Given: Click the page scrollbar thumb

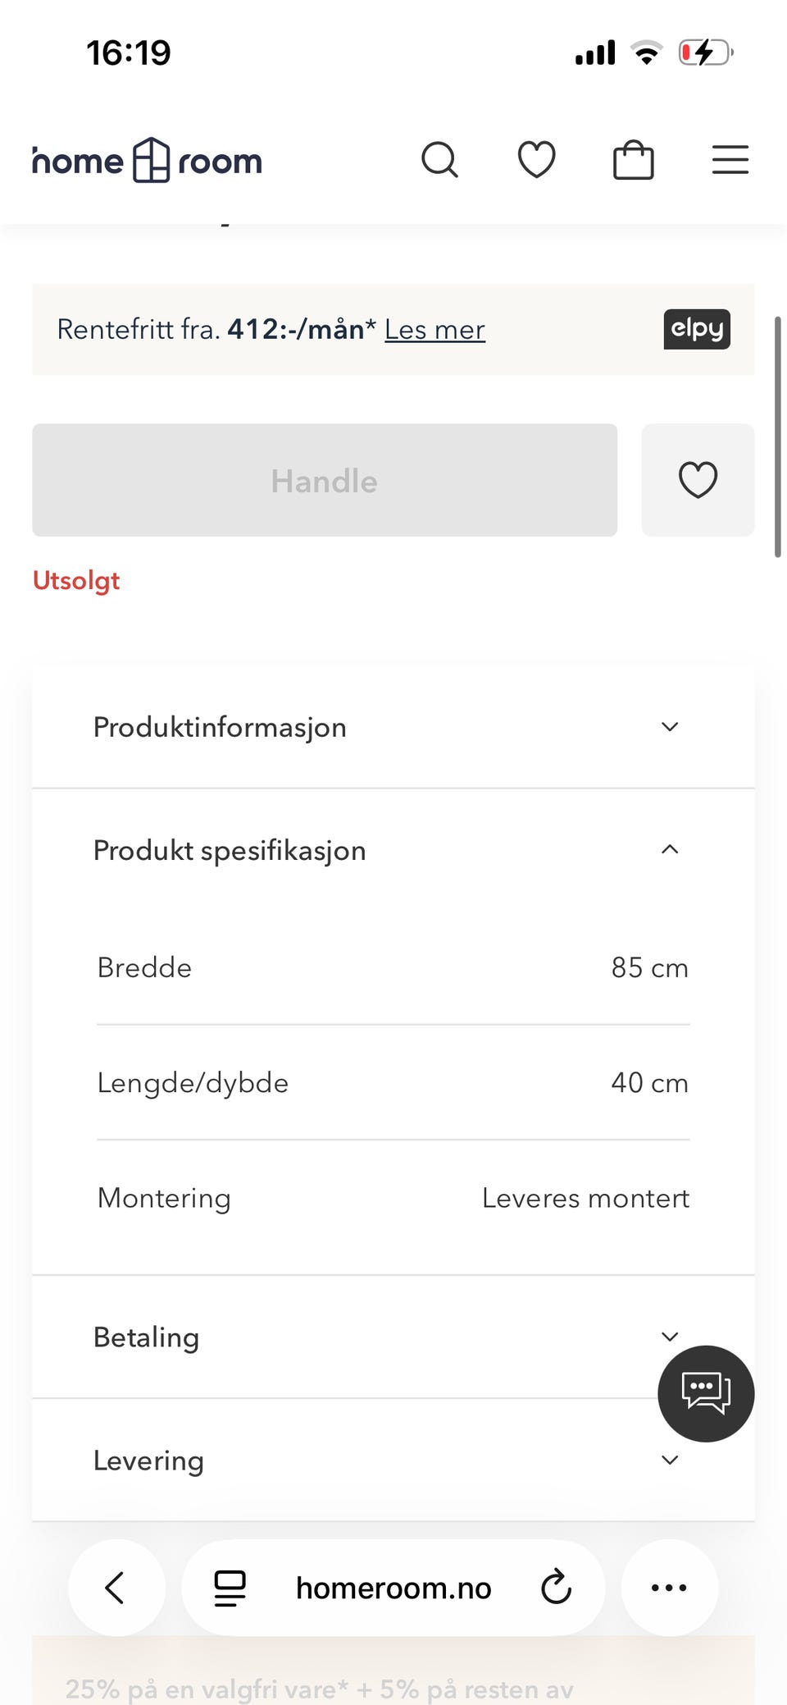Looking at the screenshot, I should coord(777,437).
